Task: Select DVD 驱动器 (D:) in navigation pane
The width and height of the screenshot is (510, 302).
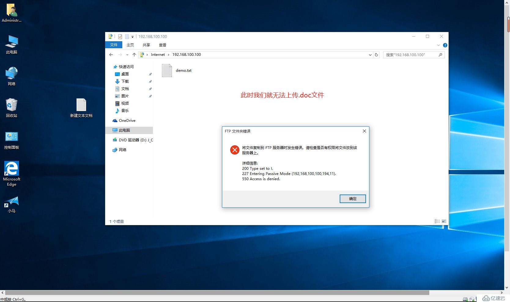Action: pos(132,140)
